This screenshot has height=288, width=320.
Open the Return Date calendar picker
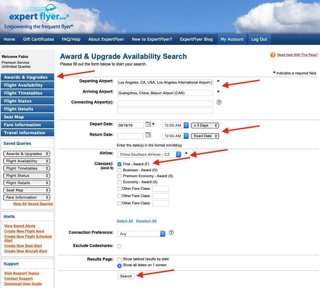coord(148,135)
